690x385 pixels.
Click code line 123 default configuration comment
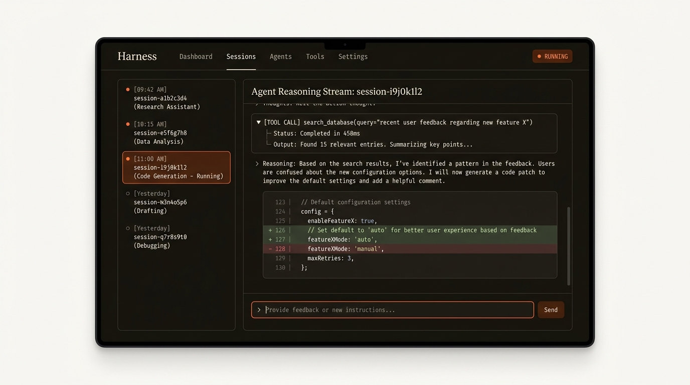[x=356, y=202]
